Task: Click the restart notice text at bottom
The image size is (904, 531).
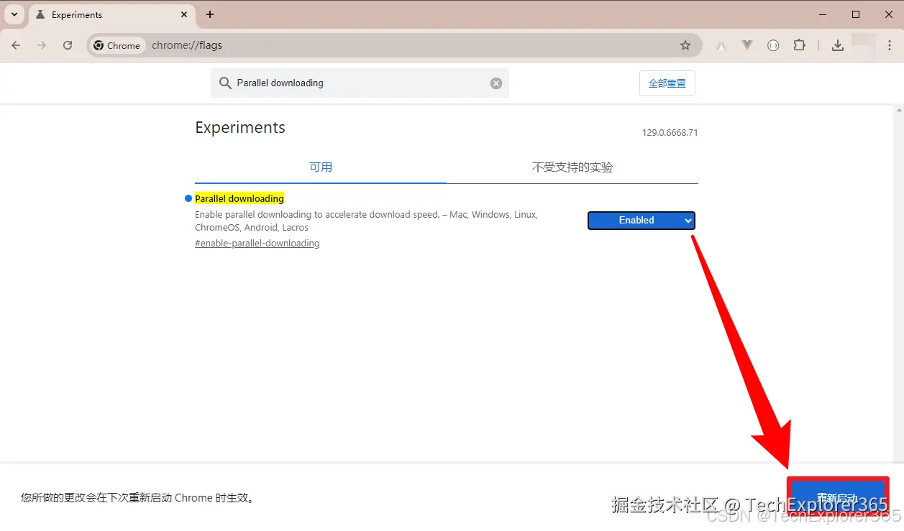Action: point(138,497)
